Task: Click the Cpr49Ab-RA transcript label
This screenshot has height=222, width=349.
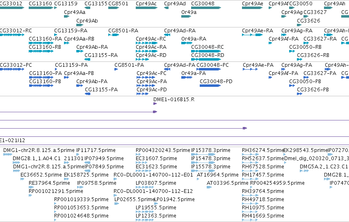Action: click(92, 47)
